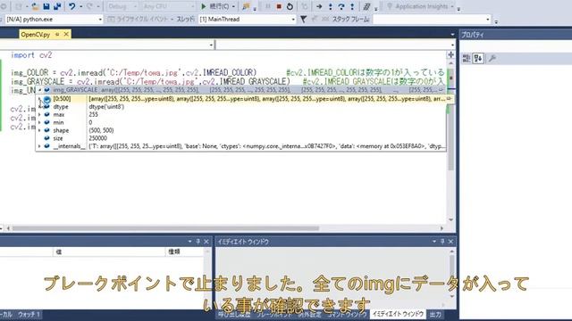Expand the max row in datatip
Image resolution: width=572 pixels, height=321 pixels.
39,115
